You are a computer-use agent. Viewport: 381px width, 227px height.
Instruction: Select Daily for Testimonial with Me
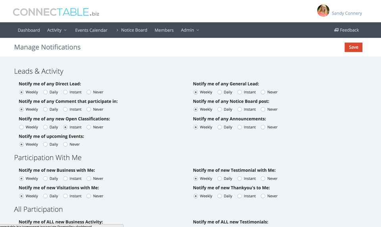pyautogui.click(x=219, y=179)
